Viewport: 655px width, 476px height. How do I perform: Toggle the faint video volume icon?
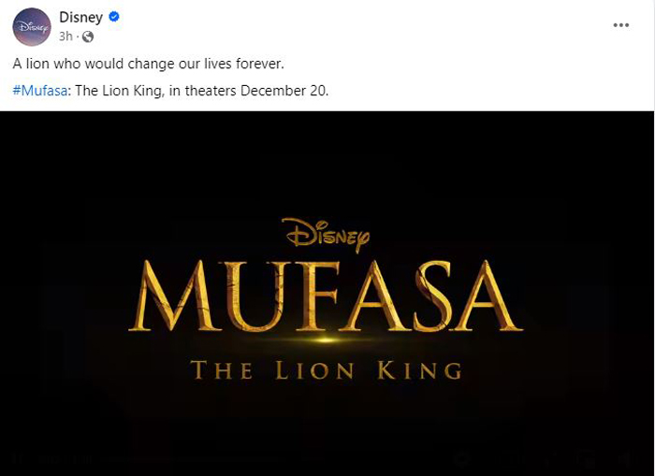pos(627,459)
